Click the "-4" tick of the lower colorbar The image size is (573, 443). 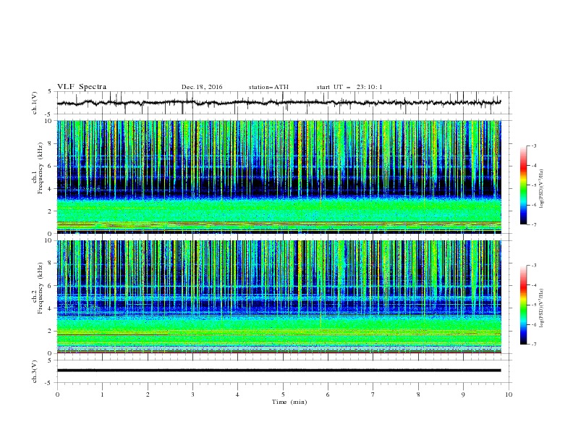tap(533, 285)
